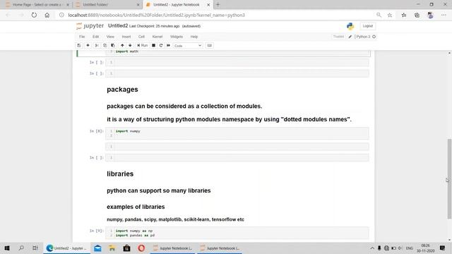Restart kernel and run all cells icon
452x254 pixels.
(168, 45)
